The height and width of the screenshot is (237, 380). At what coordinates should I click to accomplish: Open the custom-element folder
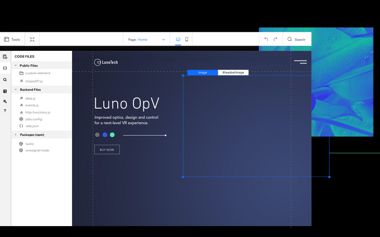point(35,73)
